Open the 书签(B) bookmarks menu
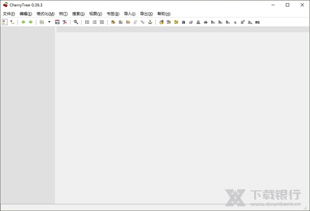The height and width of the screenshot is (211, 310). (x=113, y=13)
